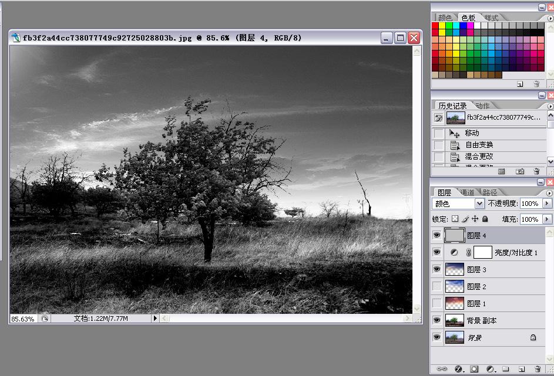This screenshot has width=554, height=376.
Task: Create a new layer in Layers panel
Action: [522, 369]
